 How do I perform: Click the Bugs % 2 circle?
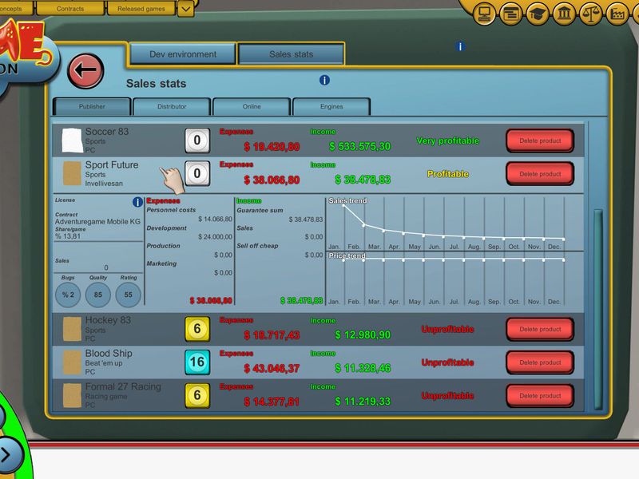tap(68, 295)
